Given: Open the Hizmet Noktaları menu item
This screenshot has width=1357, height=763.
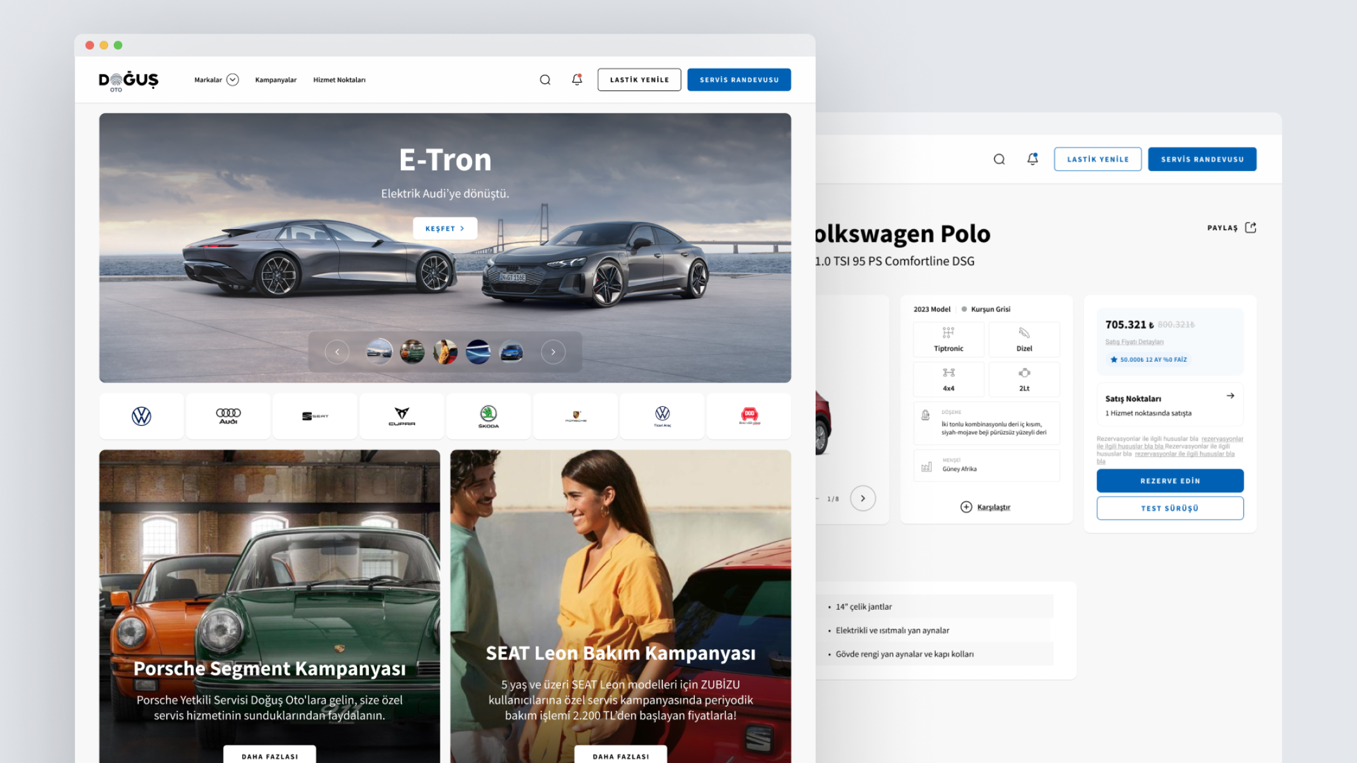Looking at the screenshot, I should pos(339,80).
